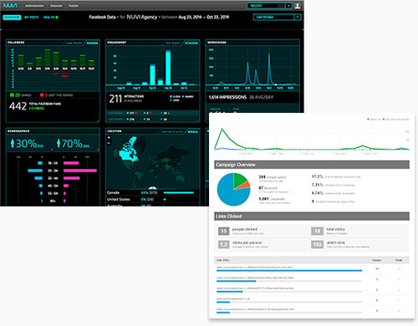Open the Administration menu

(x=34, y=6)
